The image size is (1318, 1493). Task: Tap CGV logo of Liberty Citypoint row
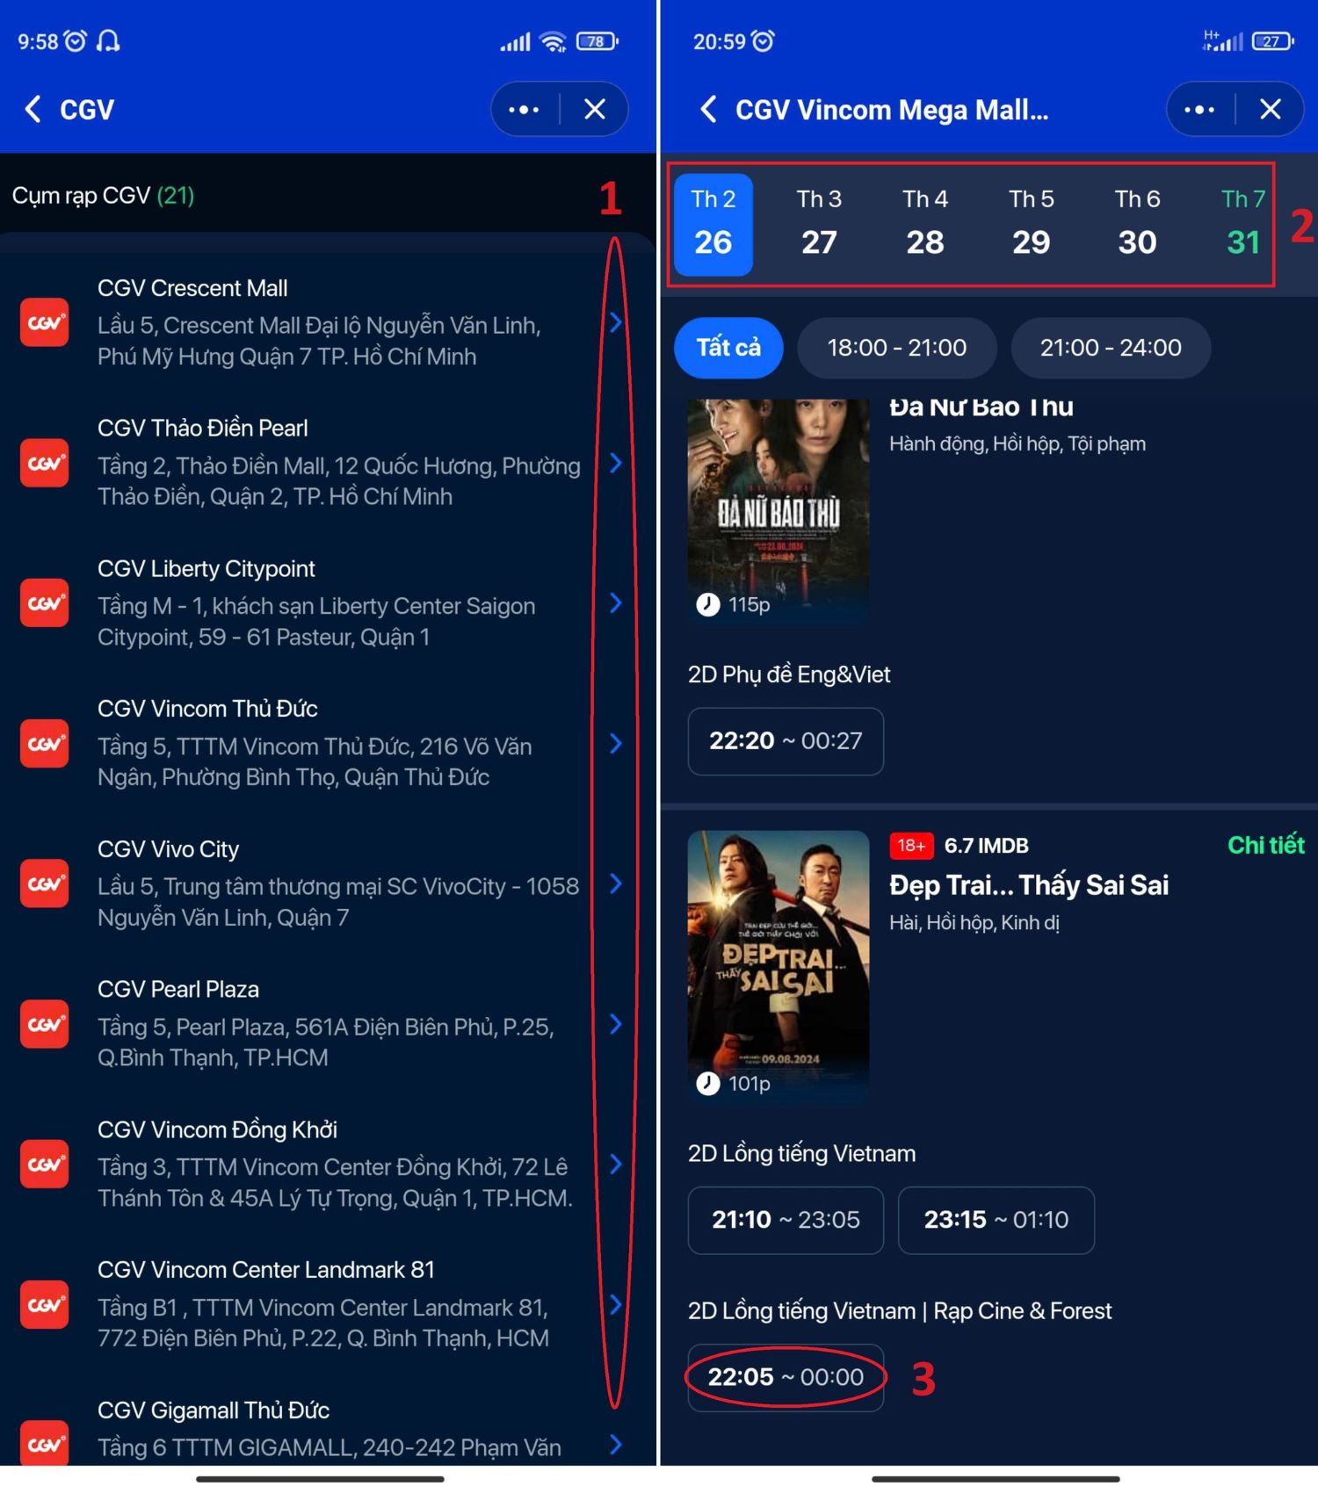(x=45, y=603)
